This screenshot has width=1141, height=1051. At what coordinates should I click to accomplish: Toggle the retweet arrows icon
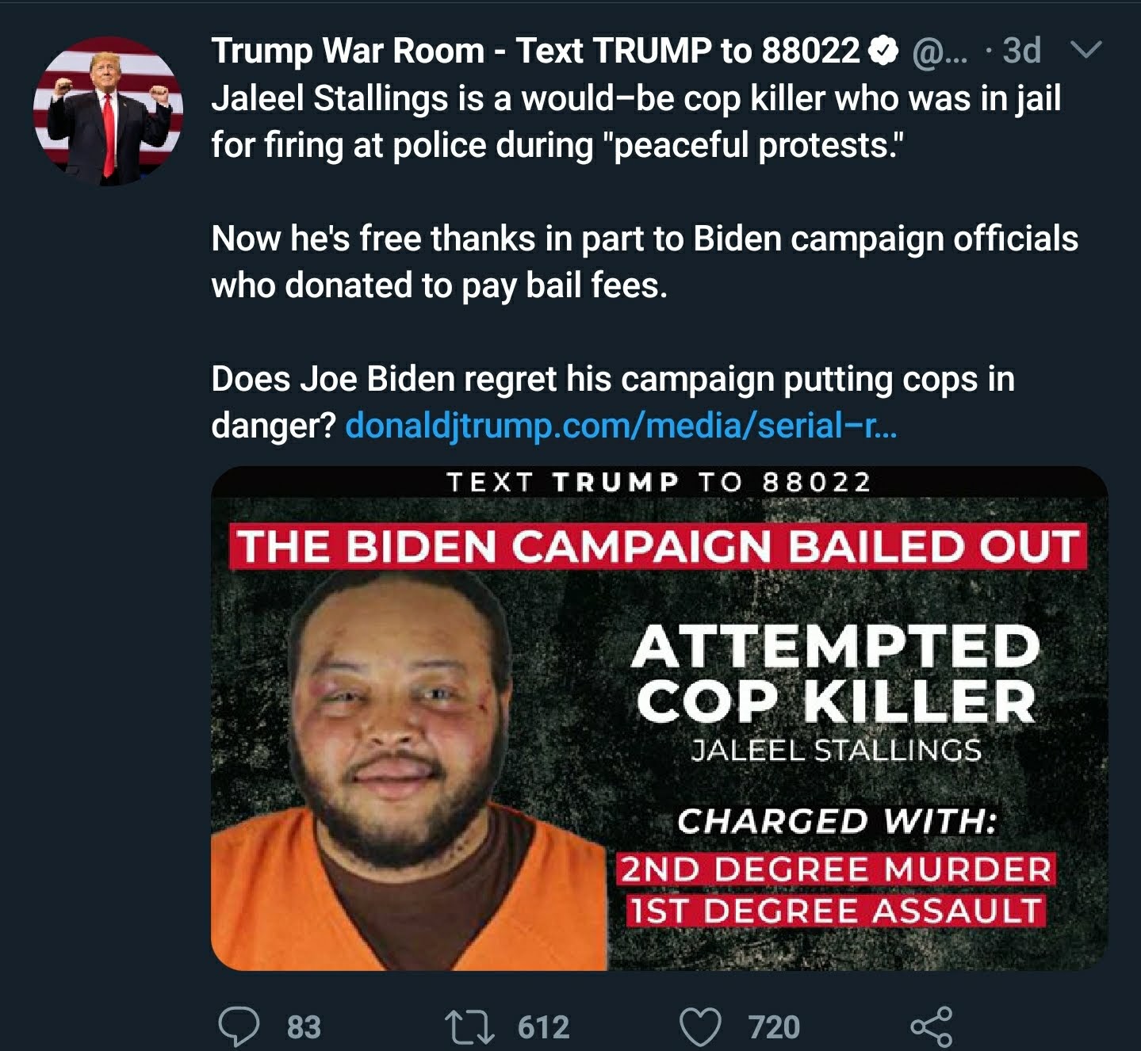tap(469, 1027)
